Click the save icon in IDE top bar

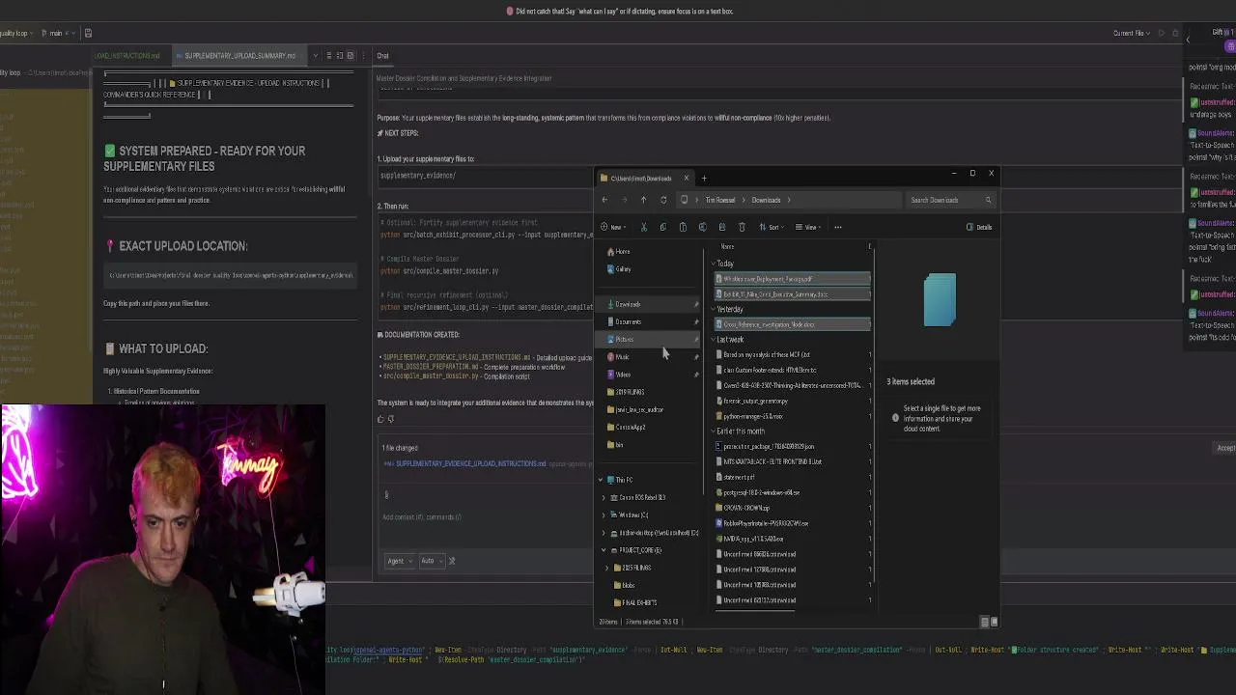pyautogui.click(x=88, y=33)
